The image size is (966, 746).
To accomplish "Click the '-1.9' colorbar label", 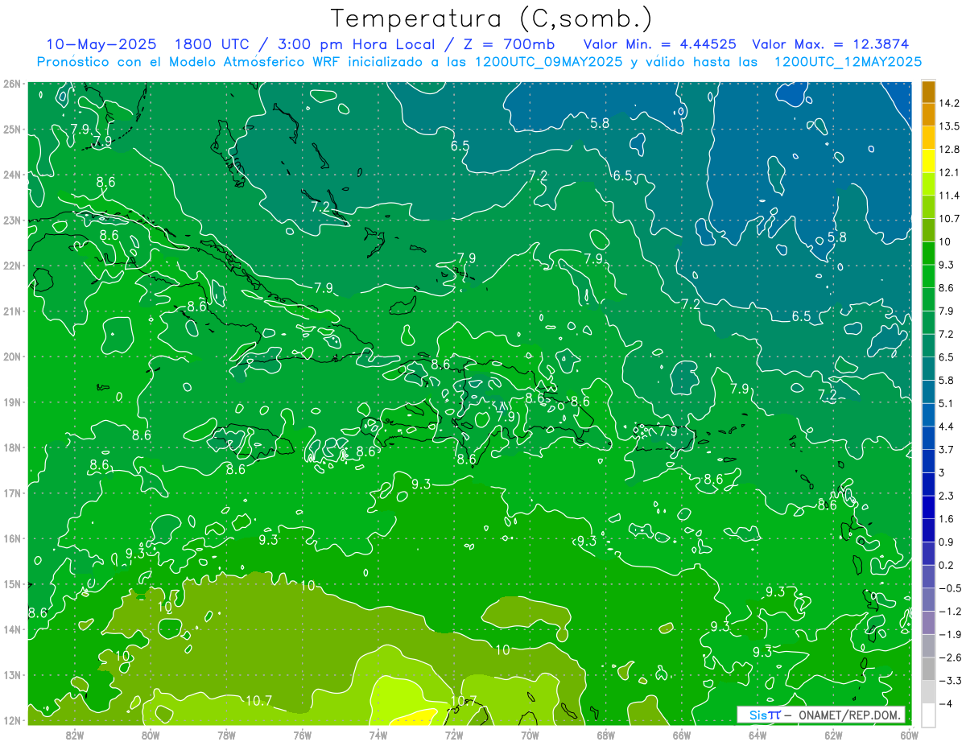I will coord(949,633).
